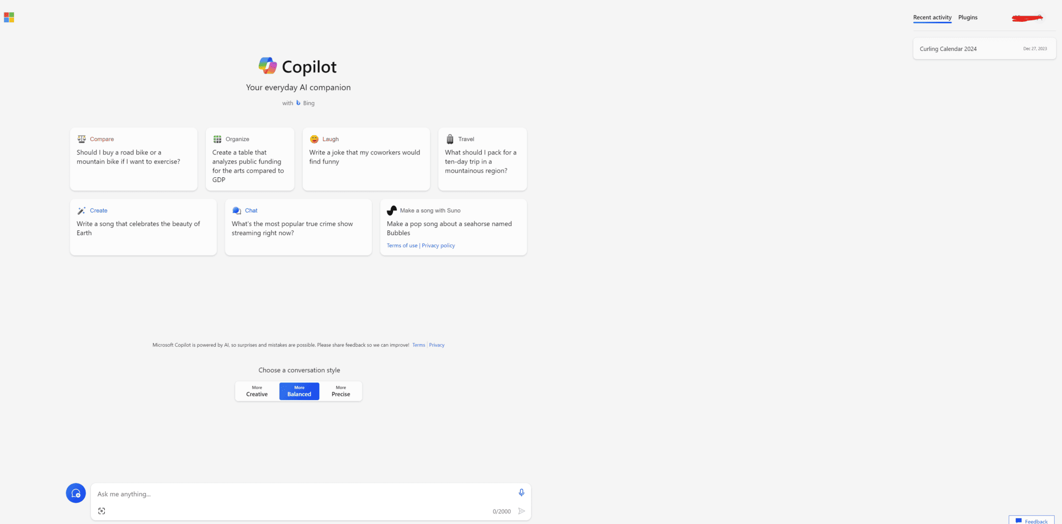
Task: Open the Privacy policy link
Action: [x=438, y=246]
